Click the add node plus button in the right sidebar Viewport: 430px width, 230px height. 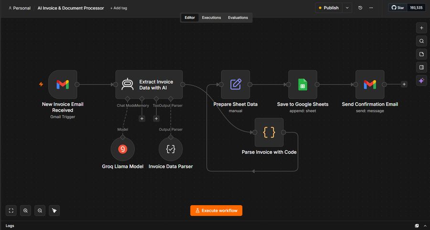coord(421,28)
